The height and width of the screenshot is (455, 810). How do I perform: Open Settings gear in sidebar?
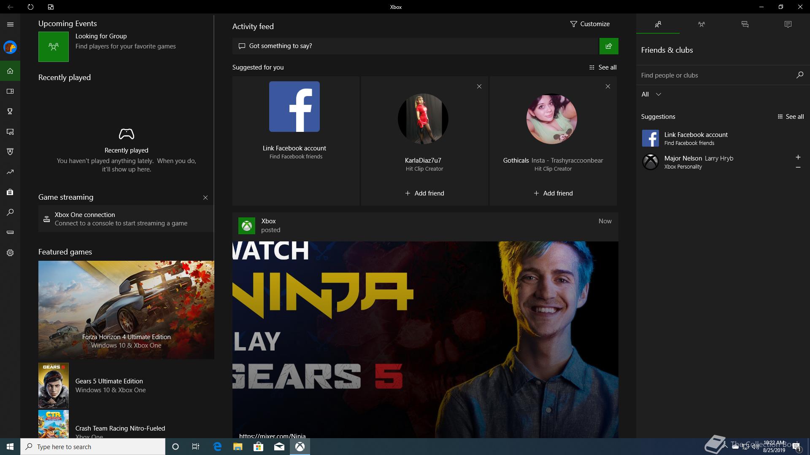[10, 253]
